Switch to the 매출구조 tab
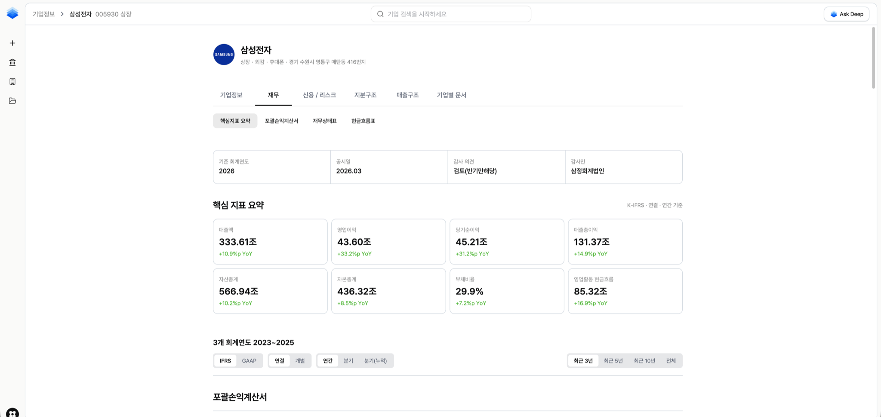Viewport: 881px width, 417px height. click(407, 95)
